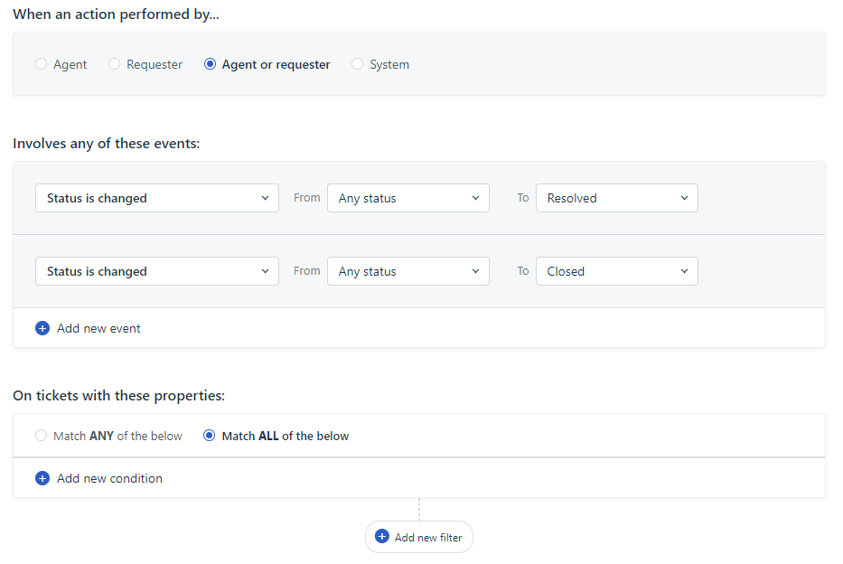Select Match ALL of the below
The width and height of the screenshot is (843, 564).
coord(209,436)
